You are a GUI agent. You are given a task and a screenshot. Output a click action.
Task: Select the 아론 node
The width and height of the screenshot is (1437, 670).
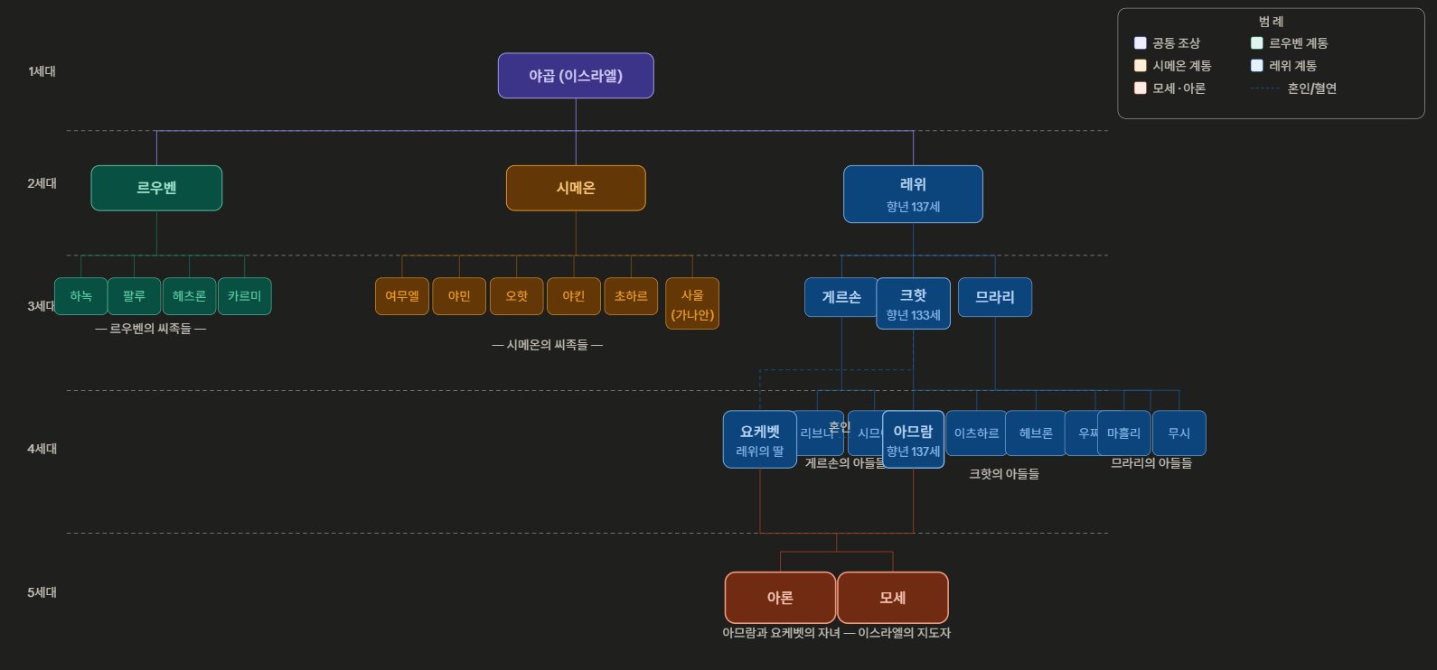click(780, 598)
